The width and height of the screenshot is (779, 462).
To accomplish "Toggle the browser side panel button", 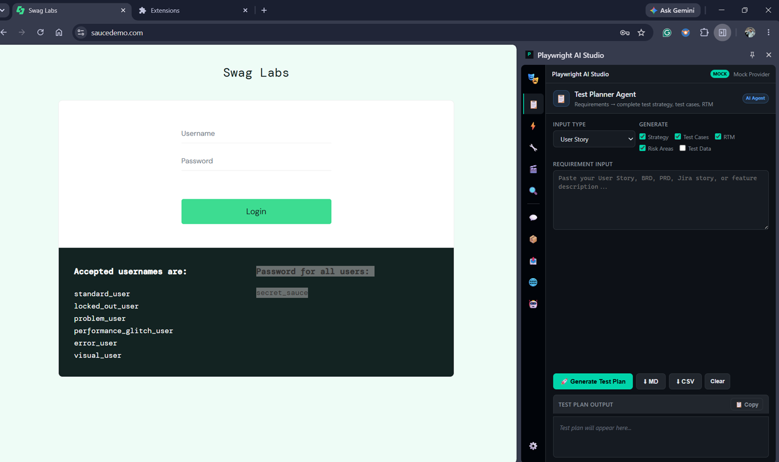I will pyautogui.click(x=723, y=33).
